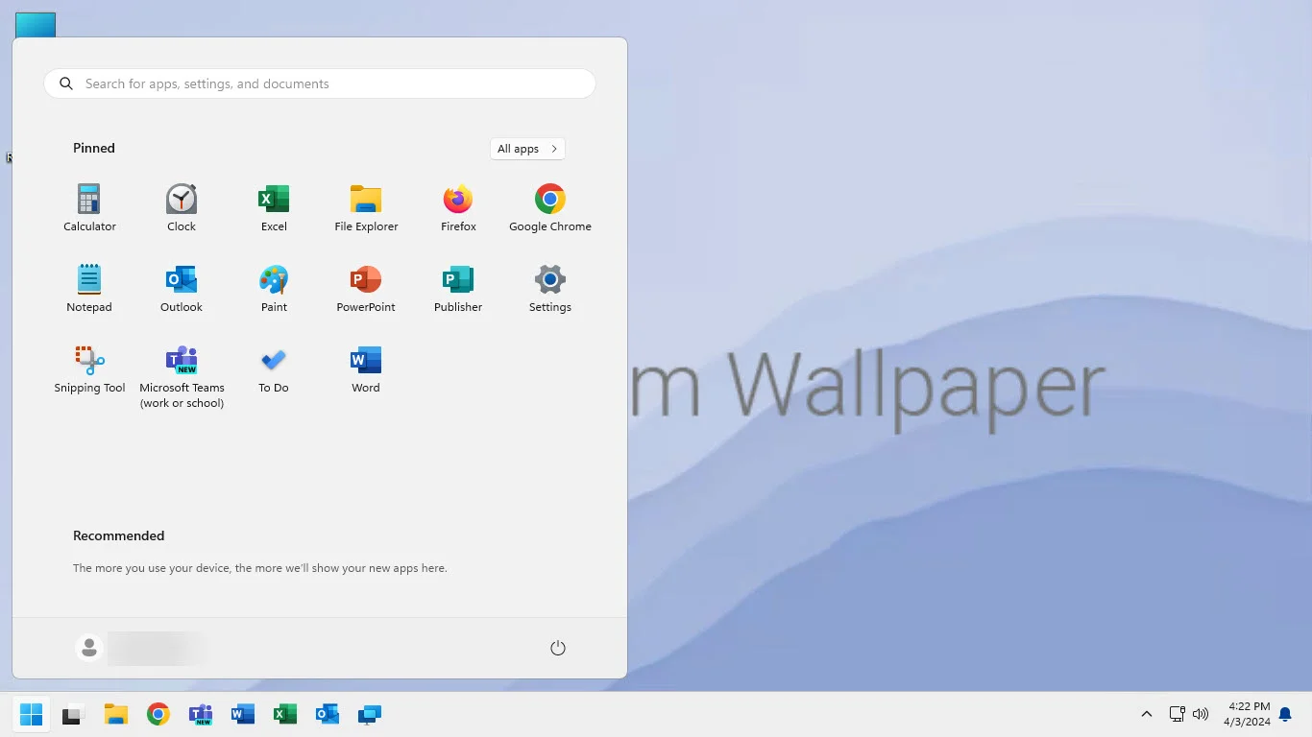
Task: Switch to Chrome on the taskbar
Action: point(158,714)
